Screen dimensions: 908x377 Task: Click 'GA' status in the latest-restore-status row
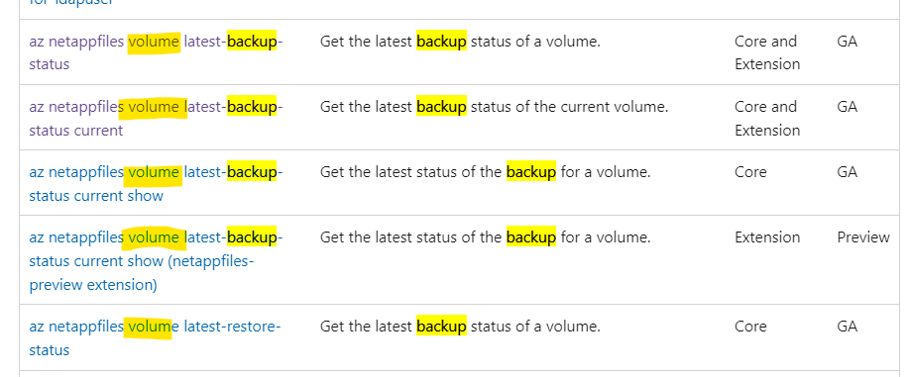coord(848,327)
